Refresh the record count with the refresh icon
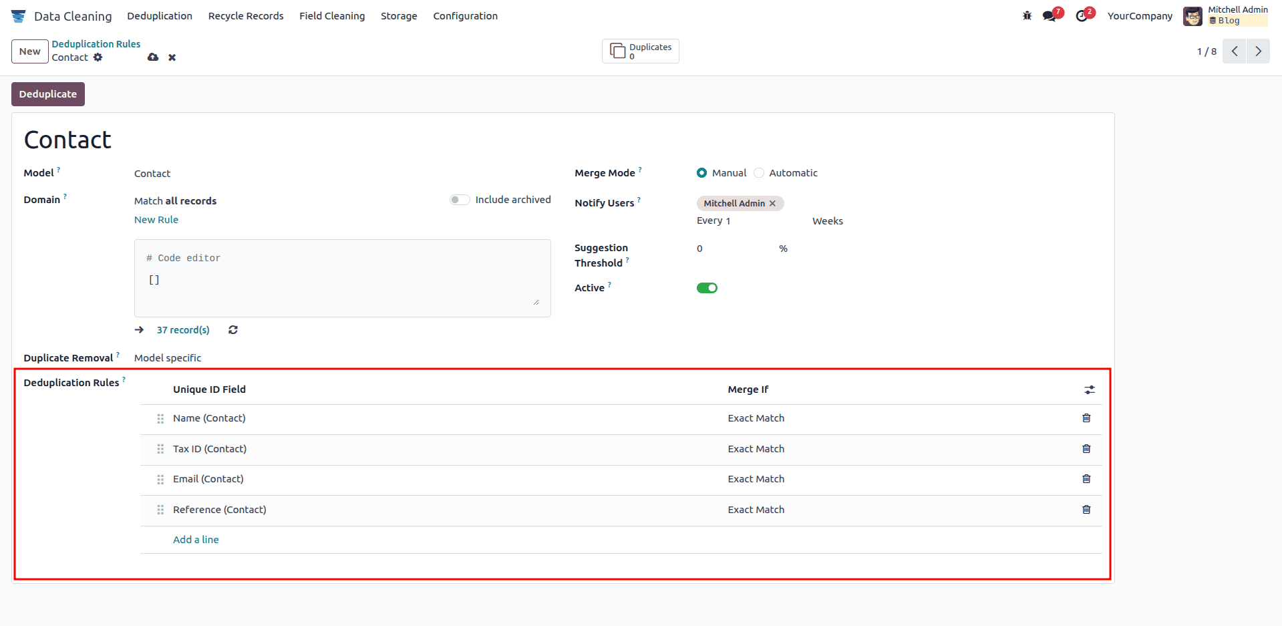 (x=232, y=329)
